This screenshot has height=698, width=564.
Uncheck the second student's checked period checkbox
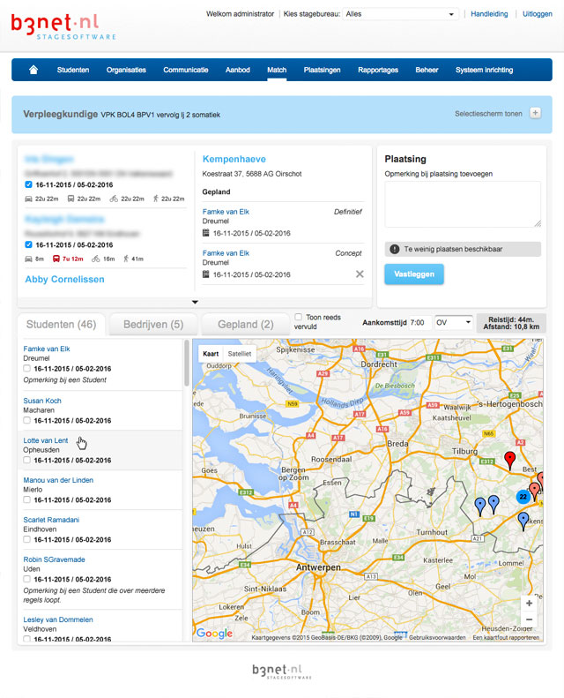(28, 244)
